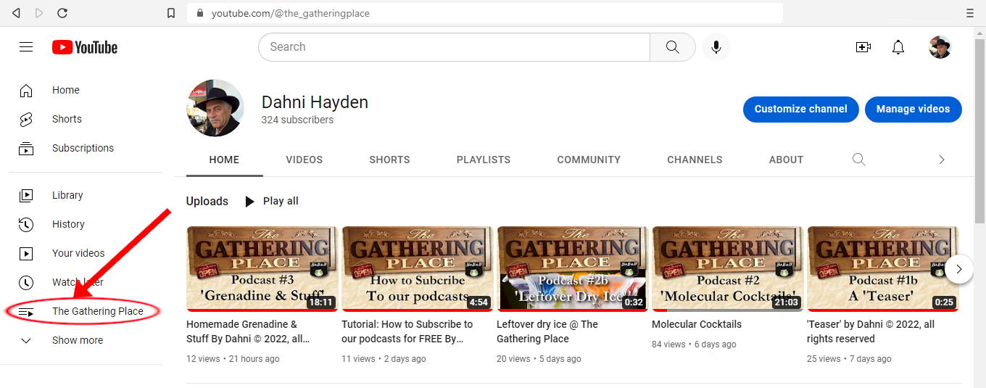986x388 pixels.
Task: Open Molecular Cocktails video title
Action: (x=697, y=324)
